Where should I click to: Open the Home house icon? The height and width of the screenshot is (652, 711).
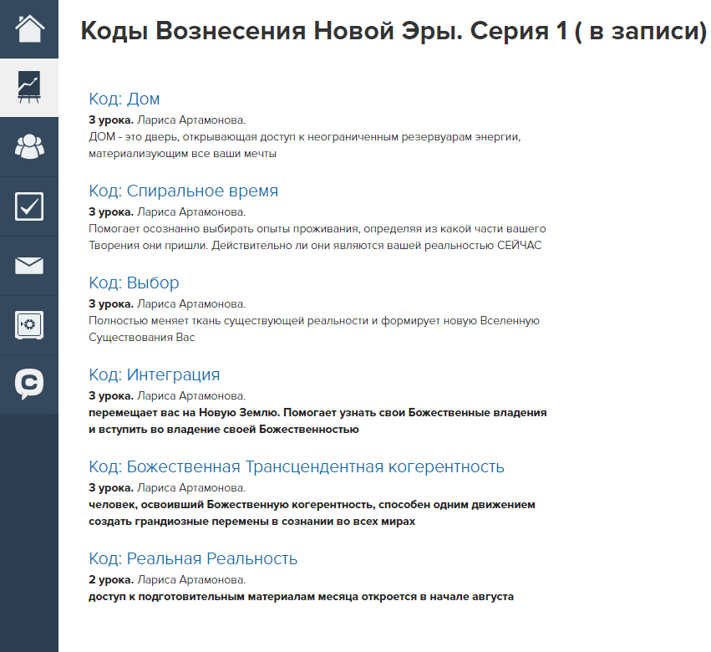point(29,29)
